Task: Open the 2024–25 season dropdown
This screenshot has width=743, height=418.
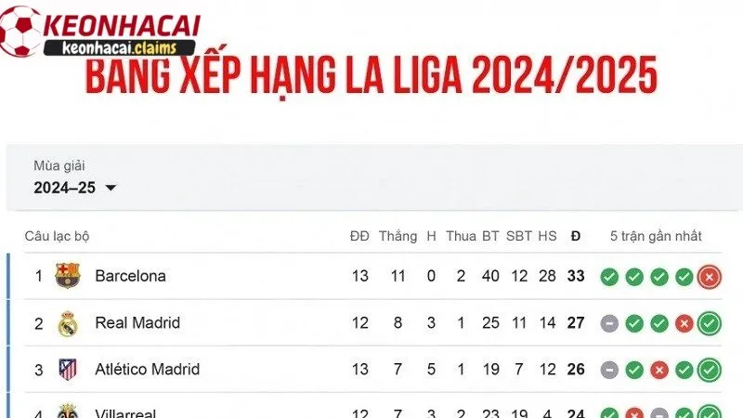Action: (x=65, y=188)
